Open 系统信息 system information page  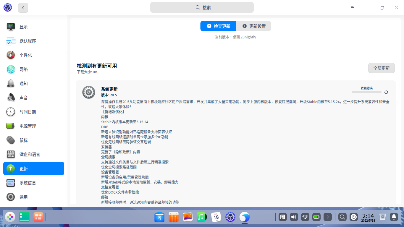(34, 183)
